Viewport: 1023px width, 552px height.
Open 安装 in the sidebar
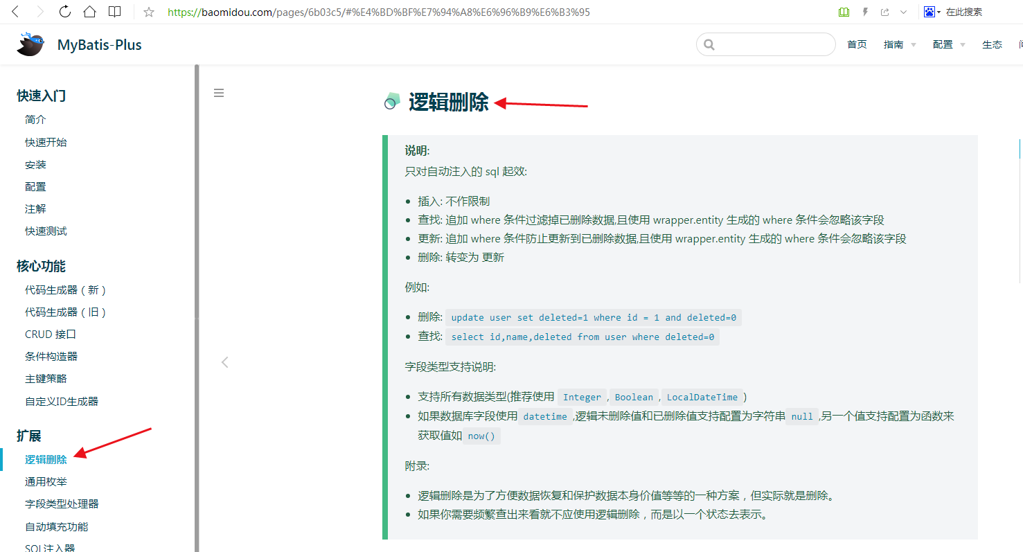tap(35, 165)
